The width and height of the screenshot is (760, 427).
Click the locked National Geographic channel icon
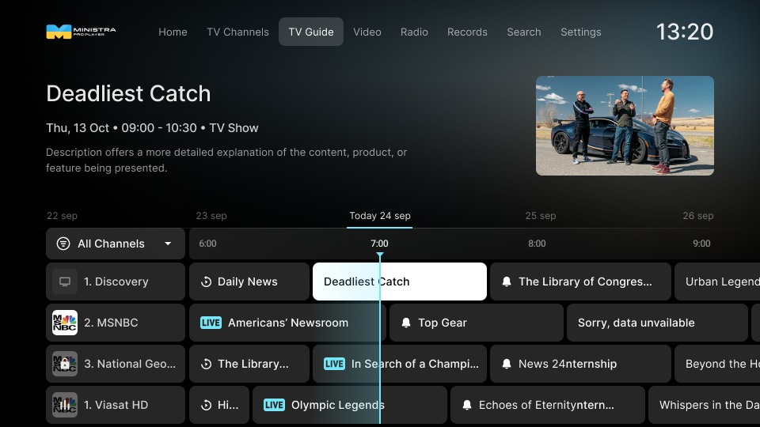[x=65, y=364]
